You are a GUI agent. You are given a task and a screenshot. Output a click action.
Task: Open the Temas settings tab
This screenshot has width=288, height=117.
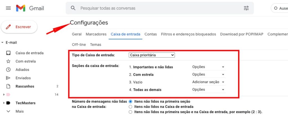(96, 44)
